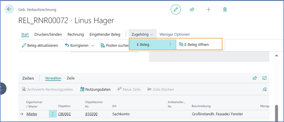This screenshot has height=122, width=284.
Task: Click Beleg aktualisieren
Action: pyautogui.click(x=40, y=46)
